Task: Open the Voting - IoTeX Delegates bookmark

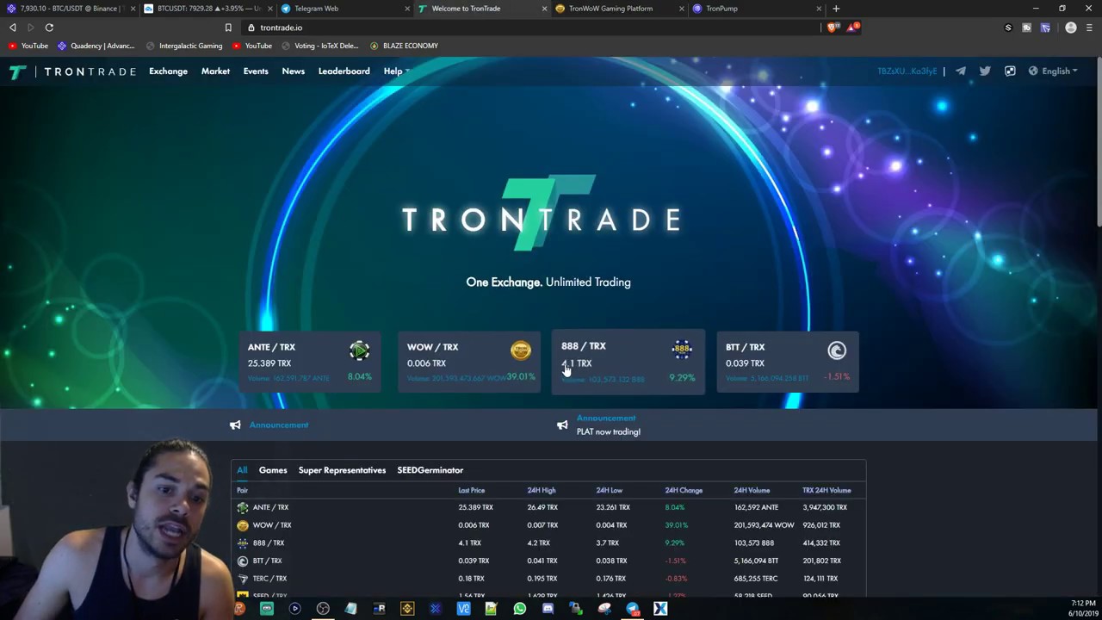Action: tap(319, 46)
